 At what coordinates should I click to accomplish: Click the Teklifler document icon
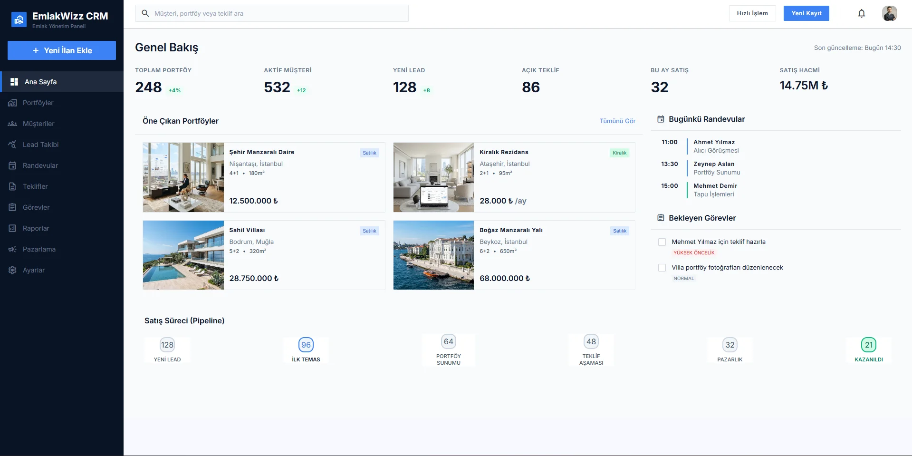12,186
